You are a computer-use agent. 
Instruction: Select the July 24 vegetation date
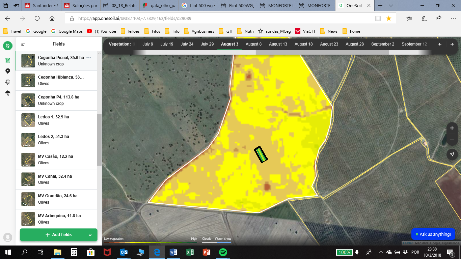pos(187,44)
